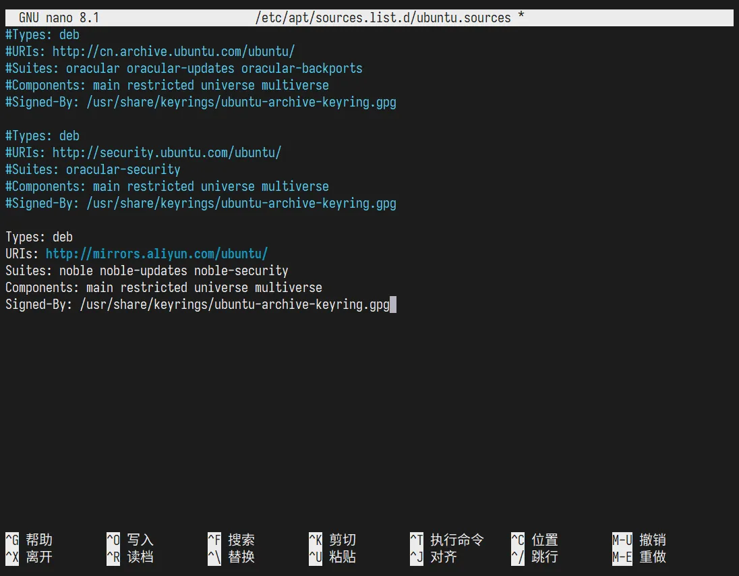739x576 pixels.
Task: Click the commented cn.archive.ubuntu.com URL line
Action: tap(150, 51)
